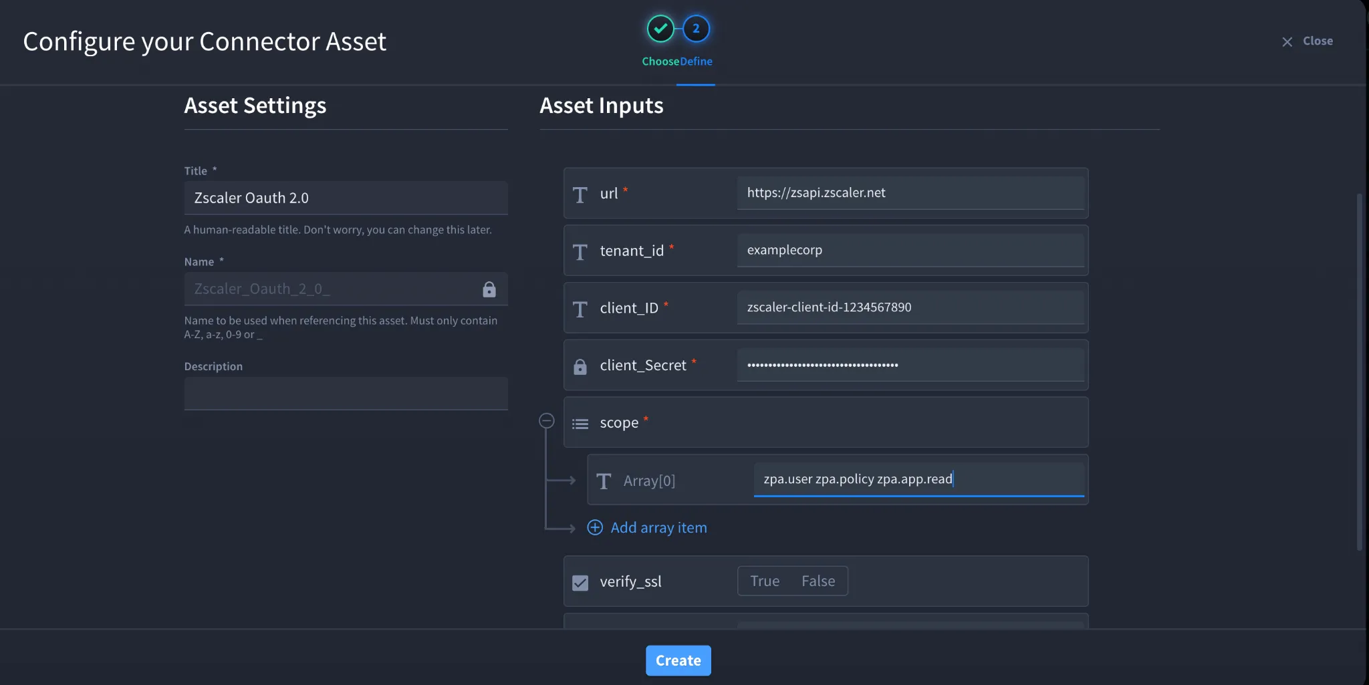Click the text type icon beside url
This screenshot has width=1369, height=685.
point(580,194)
